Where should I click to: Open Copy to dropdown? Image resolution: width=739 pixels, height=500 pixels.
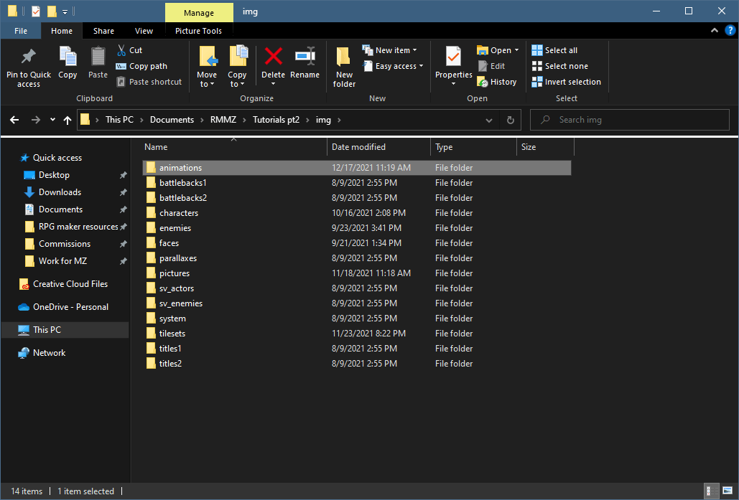coord(237,67)
